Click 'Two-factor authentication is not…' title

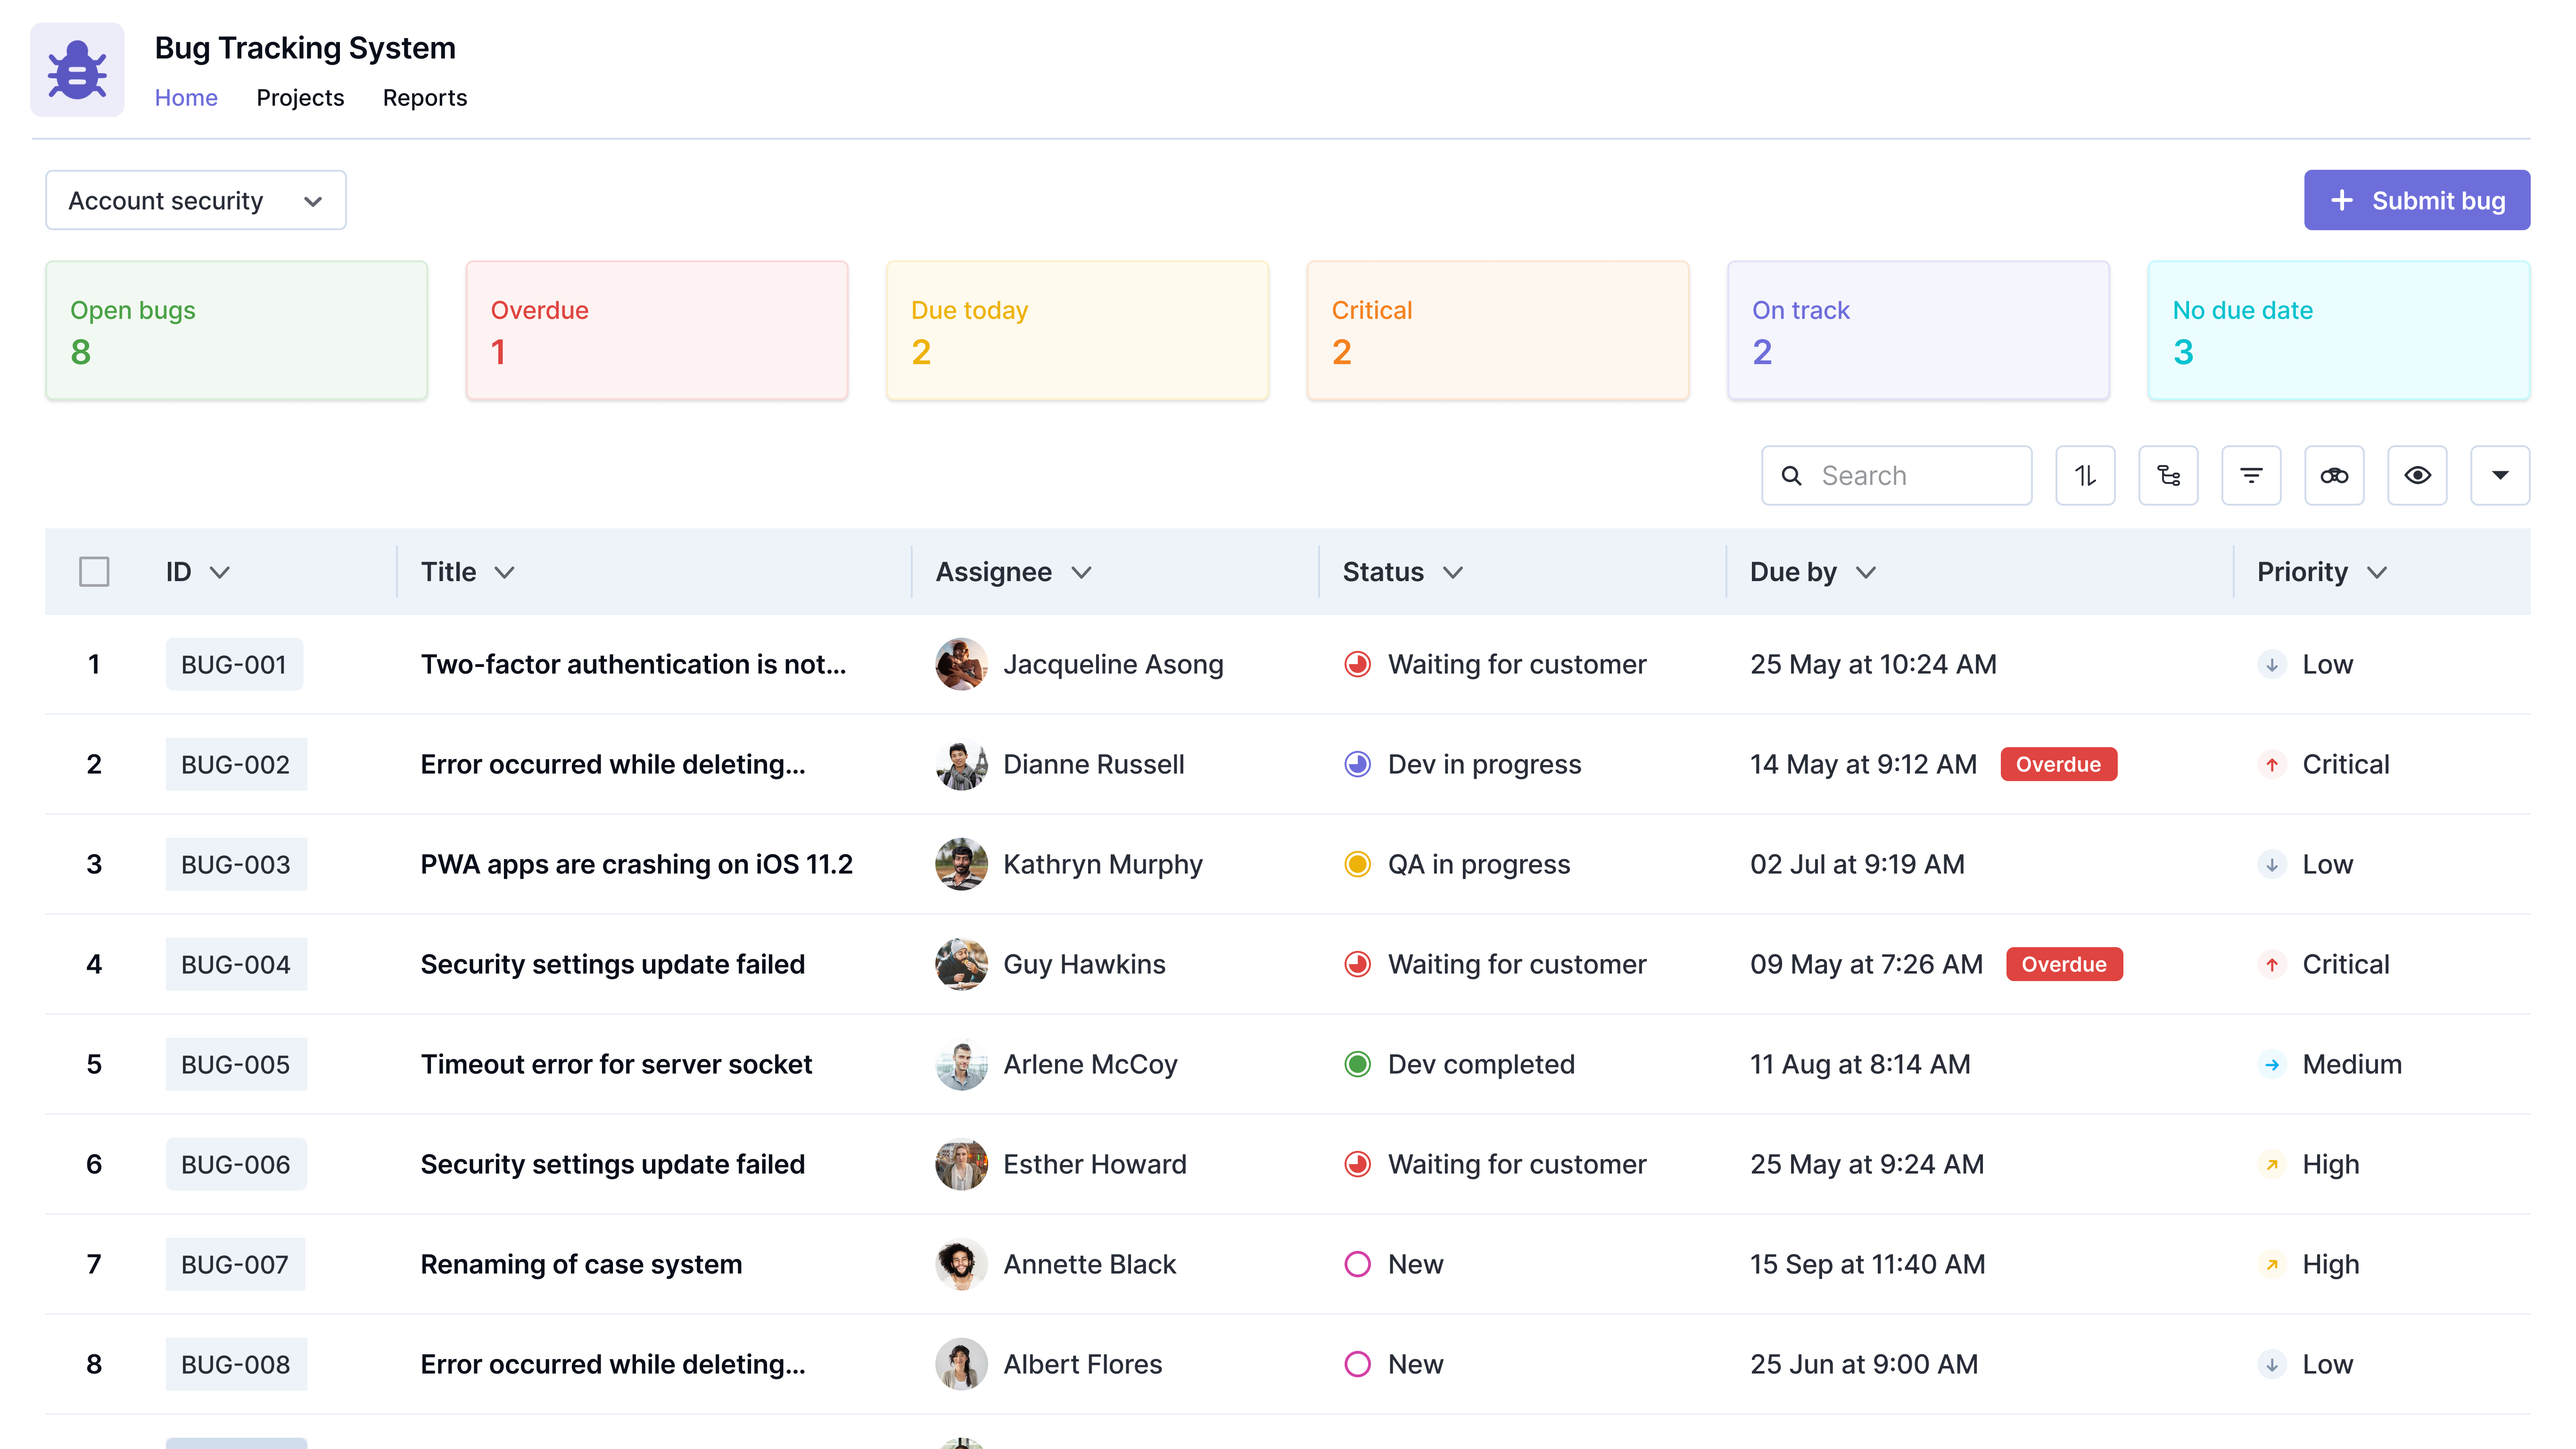(633, 665)
